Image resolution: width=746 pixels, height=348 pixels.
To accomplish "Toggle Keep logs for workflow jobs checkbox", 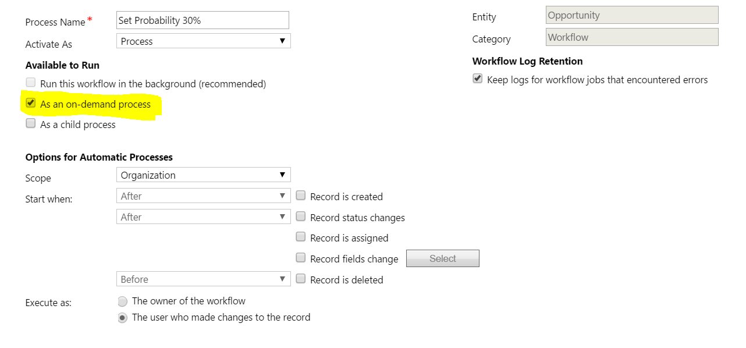I will (x=478, y=79).
